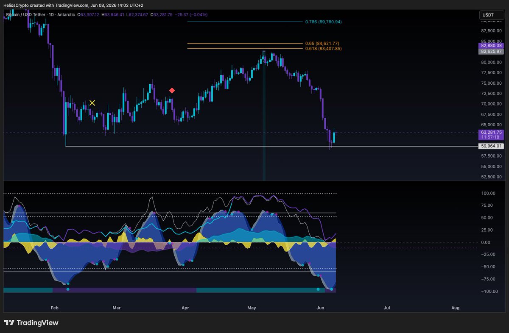The width and height of the screenshot is (509, 333).
Task: Click the 52,500.00 price scale value
Action: click(x=491, y=177)
